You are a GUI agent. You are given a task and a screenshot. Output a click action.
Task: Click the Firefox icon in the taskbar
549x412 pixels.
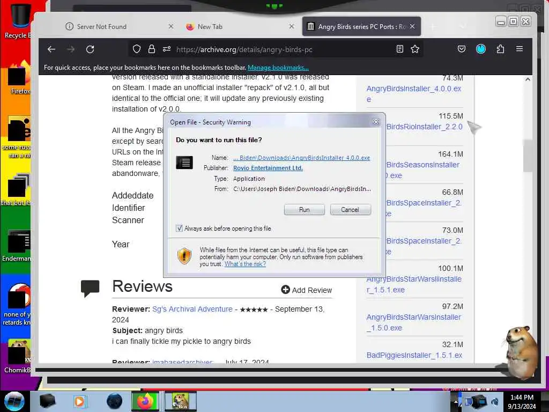tap(145, 401)
